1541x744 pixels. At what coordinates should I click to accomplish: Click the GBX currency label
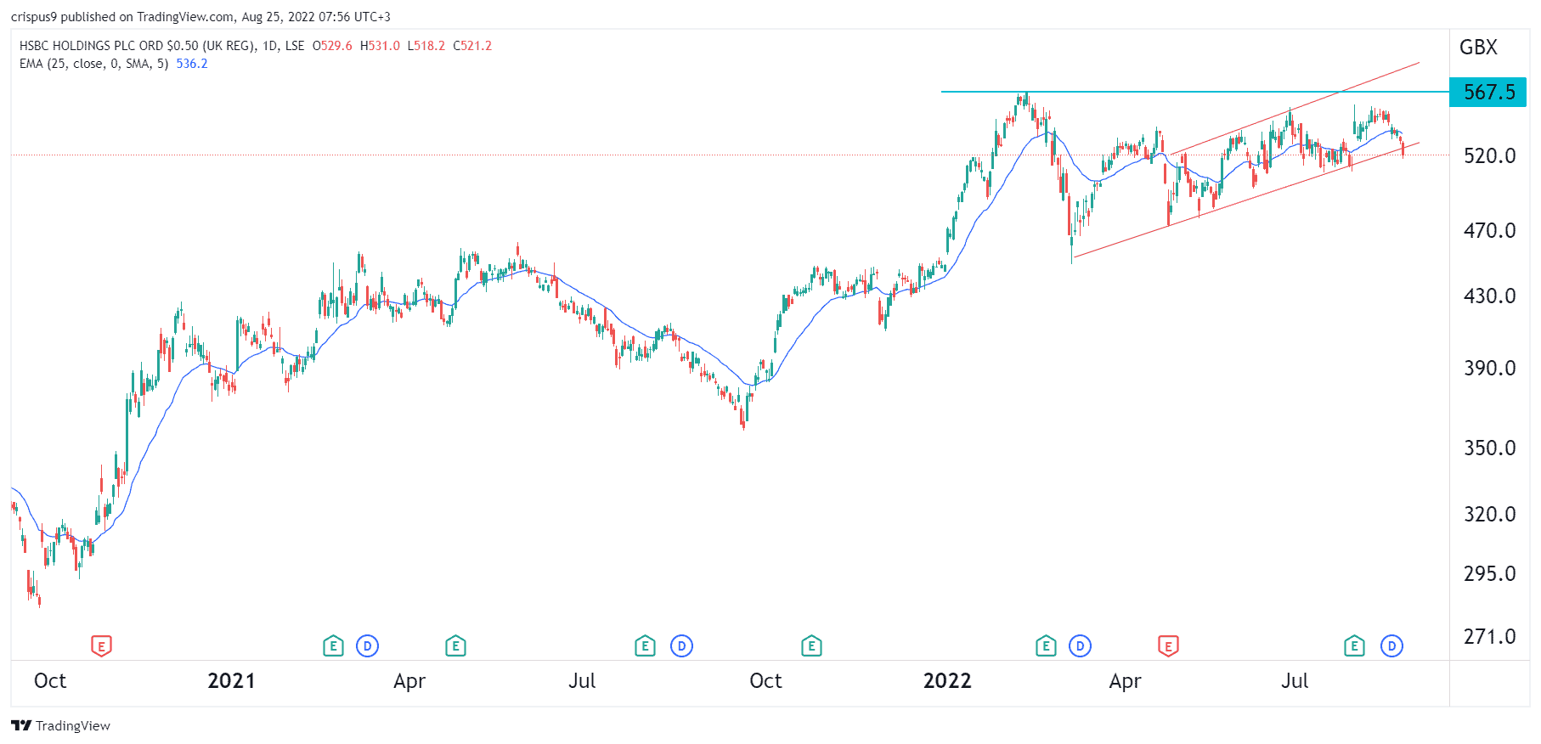click(x=1478, y=48)
